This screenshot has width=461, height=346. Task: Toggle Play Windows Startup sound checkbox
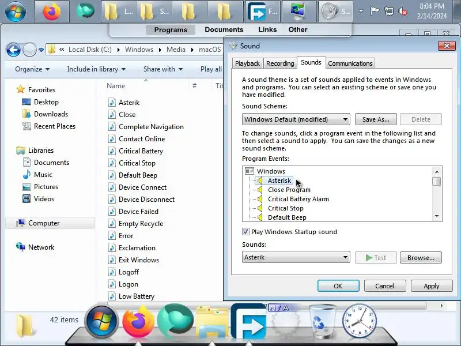click(x=245, y=232)
